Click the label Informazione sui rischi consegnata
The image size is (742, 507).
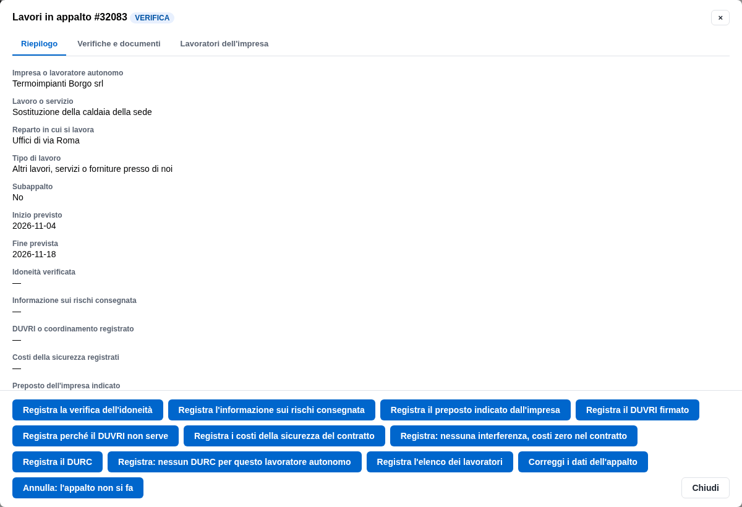point(74,300)
